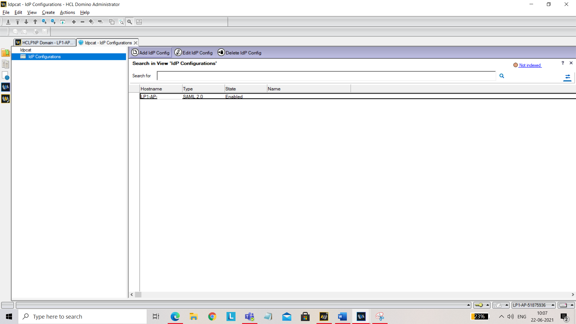Open the access level status dropdown
576x324 pixels.
pyautogui.click(x=501, y=305)
